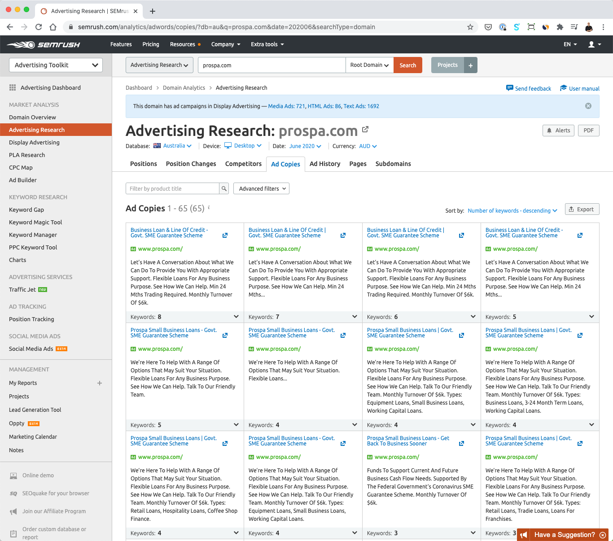Open Domain Analytics breadcrumb link
Viewport: 613px width, 541px height.
(x=184, y=88)
